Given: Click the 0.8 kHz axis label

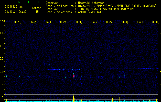Looking at the screenshot, I should click(2, 71).
